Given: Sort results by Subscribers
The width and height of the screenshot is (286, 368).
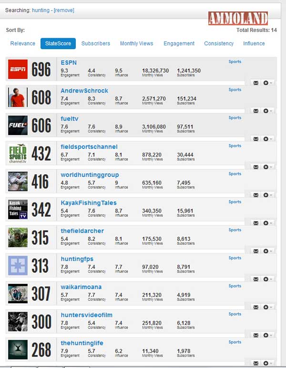Looking at the screenshot, I should click(x=95, y=43).
